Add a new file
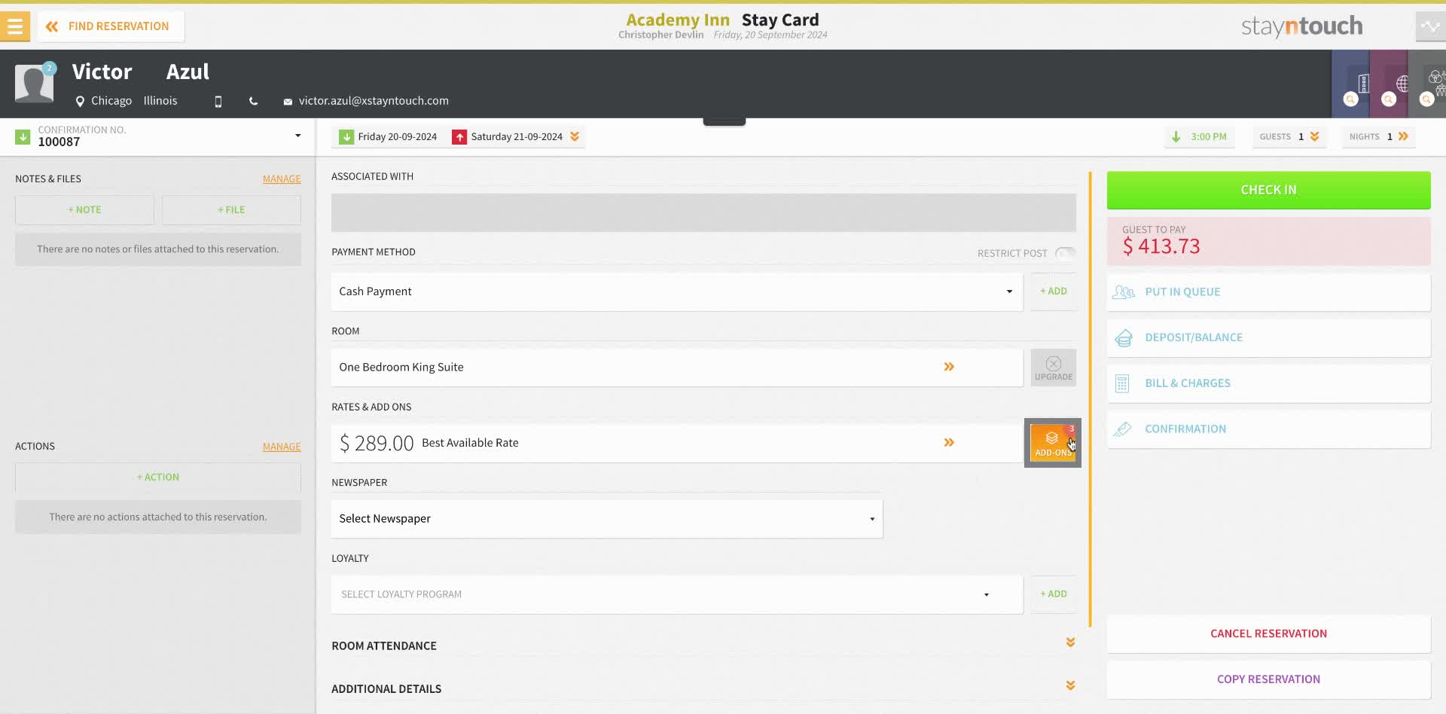Viewport: 1446px width, 714px height. click(231, 210)
